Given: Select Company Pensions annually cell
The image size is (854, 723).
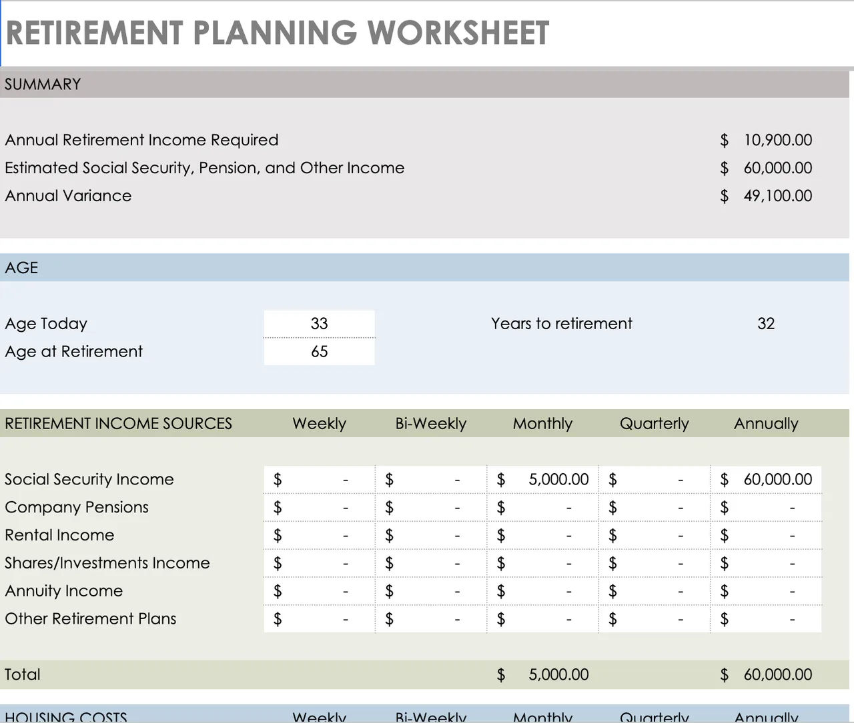Looking at the screenshot, I should (766, 508).
